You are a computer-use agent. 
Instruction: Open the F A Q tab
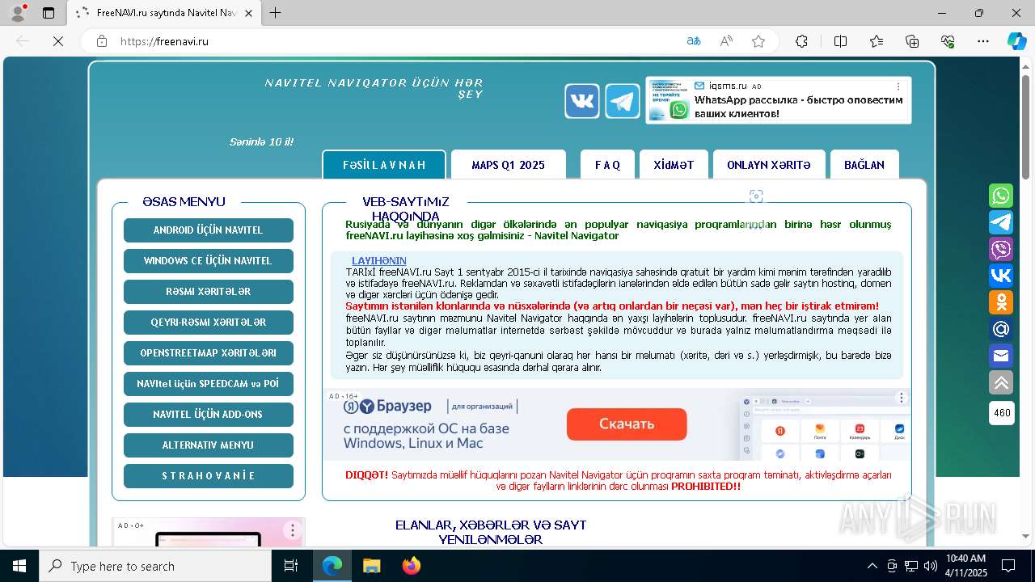tap(607, 165)
